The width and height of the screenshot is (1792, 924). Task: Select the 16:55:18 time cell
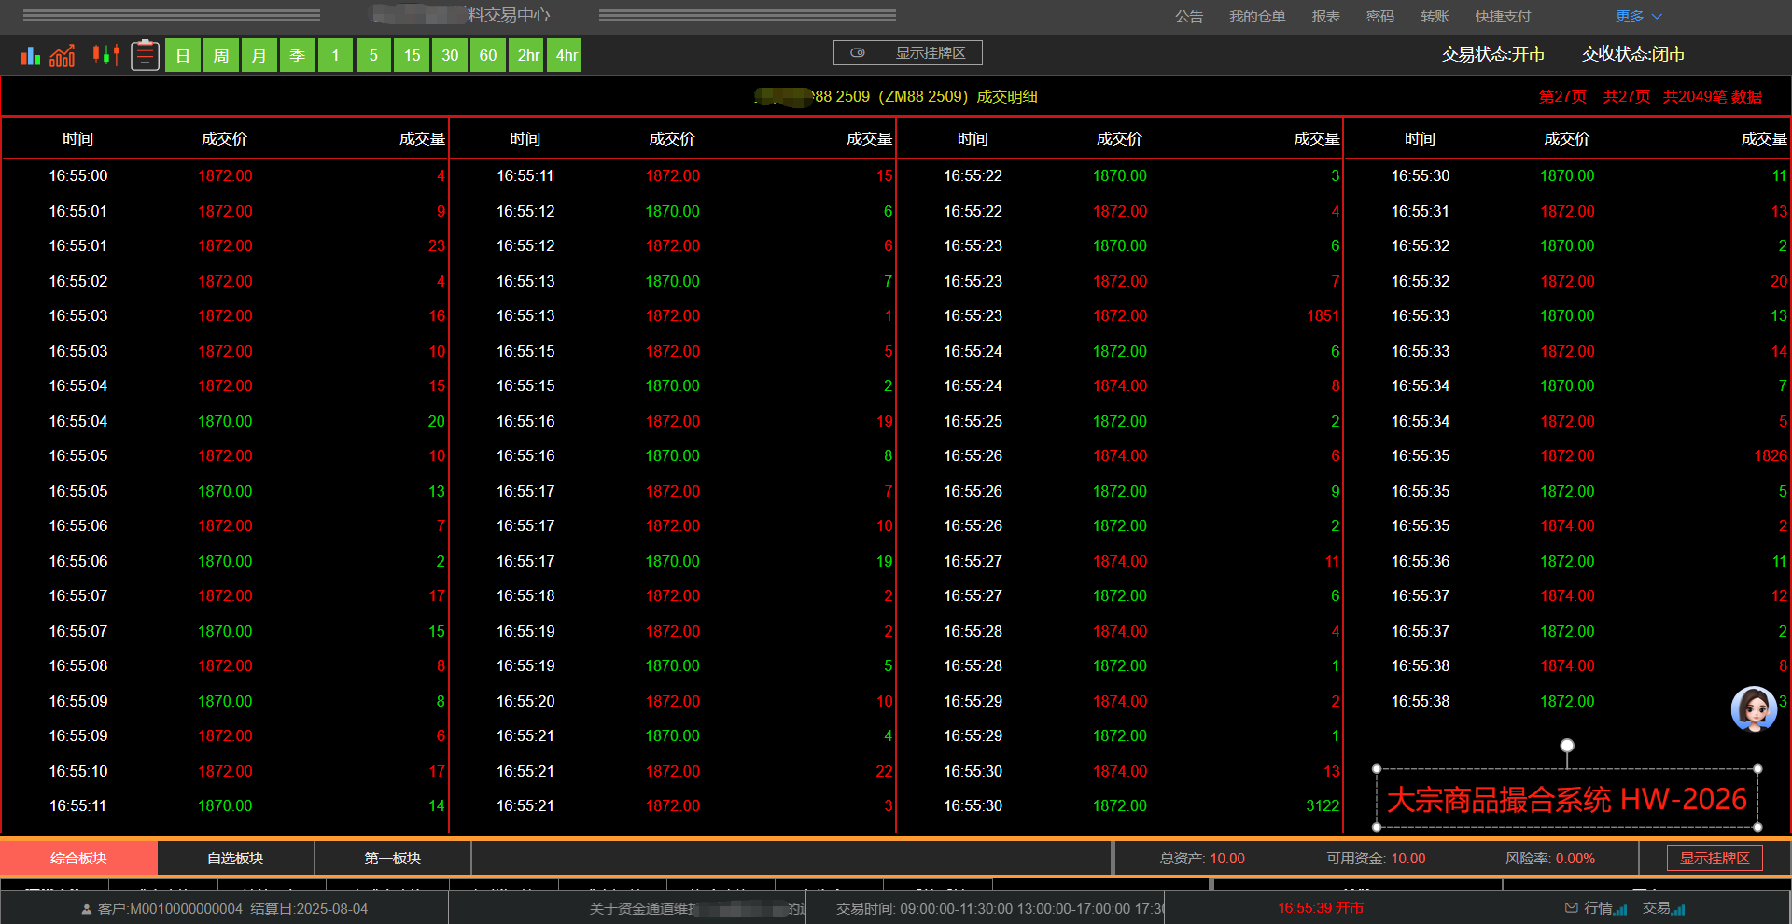pyautogui.click(x=525, y=596)
